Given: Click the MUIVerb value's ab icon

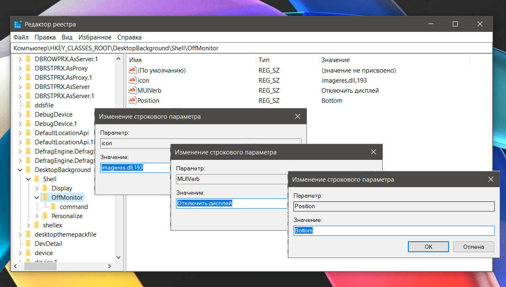Looking at the screenshot, I should coord(132,90).
